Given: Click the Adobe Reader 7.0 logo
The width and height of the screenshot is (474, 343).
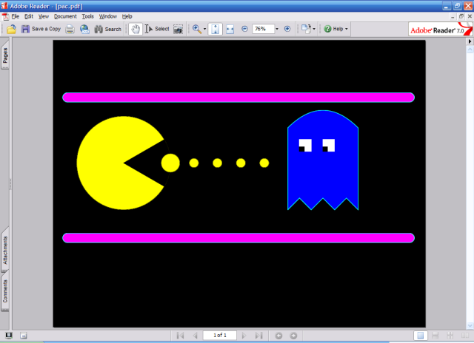Looking at the screenshot, I should (x=441, y=30).
